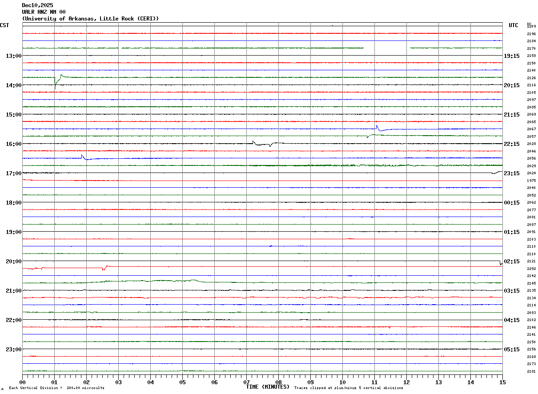538x394 pixels.
Task: Click the University of Arkansas, Little Rock title
Action: coord(90,19)
